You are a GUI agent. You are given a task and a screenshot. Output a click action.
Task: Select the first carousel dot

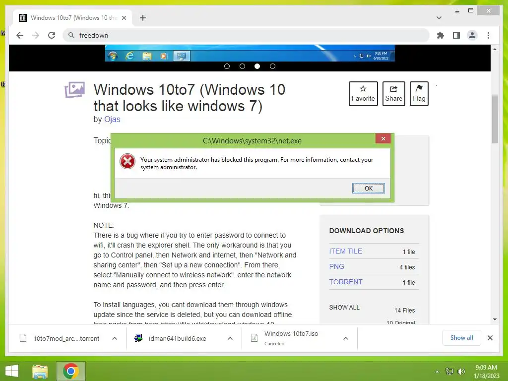(227, 66)
